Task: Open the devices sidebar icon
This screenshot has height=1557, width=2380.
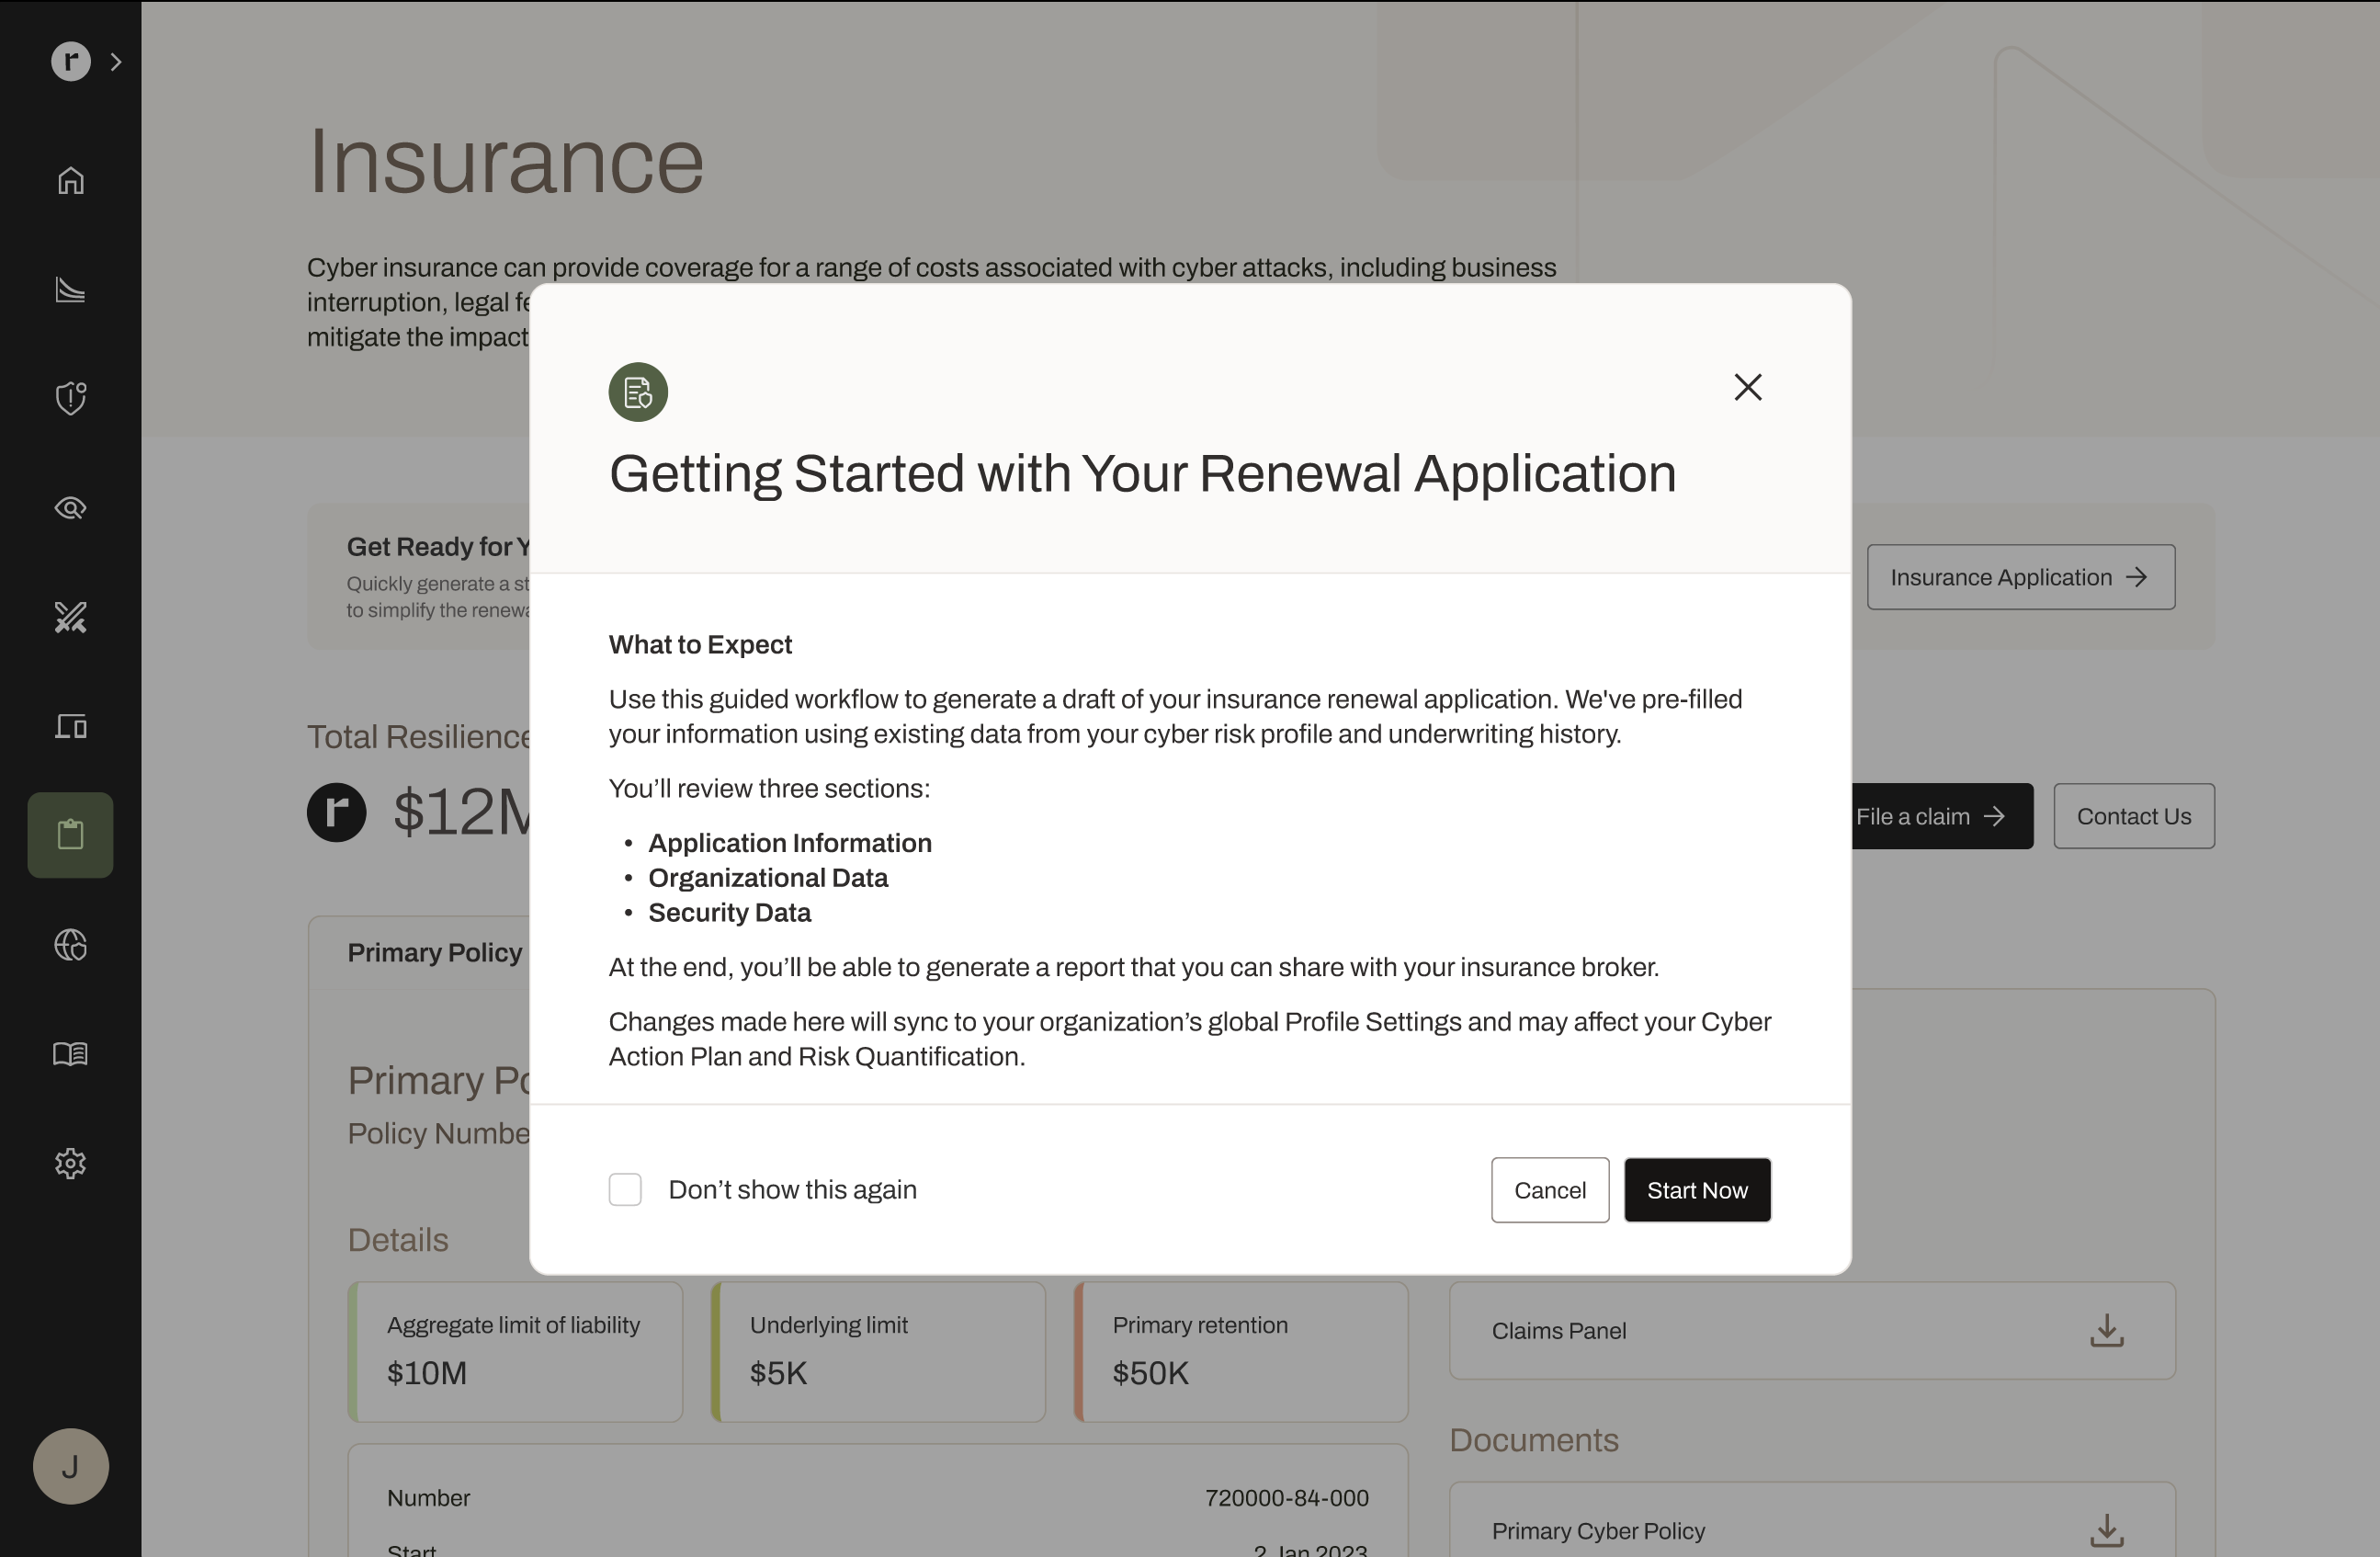Action: point(70,726)
